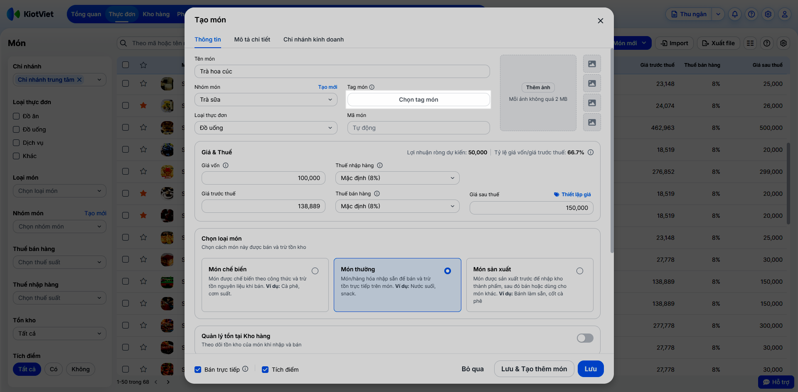Screen dimensions: 798x392
Task: Check the Đồ ăn filter checkbox
Action: tap(16, 116)
